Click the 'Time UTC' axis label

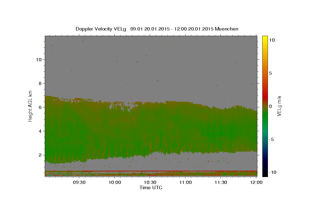pos(151,188)
